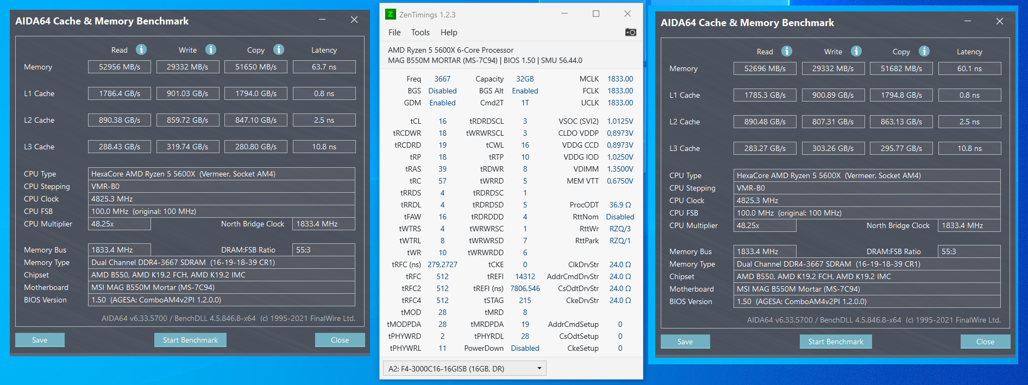
Task: Click Save in left AIDA64 window
Action: click(40, 340)
